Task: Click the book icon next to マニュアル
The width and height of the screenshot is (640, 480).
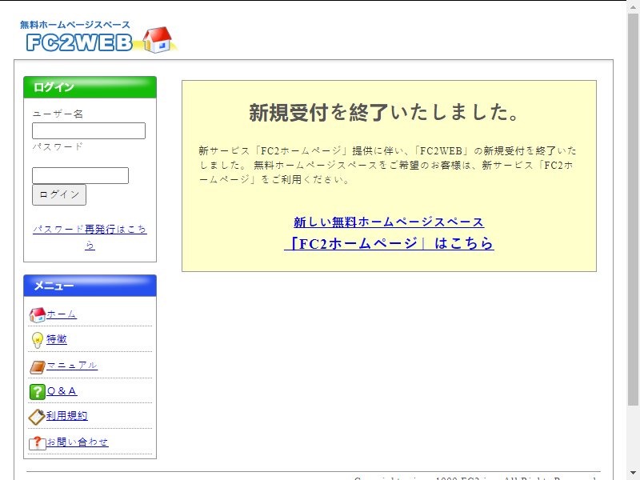Action: pos(37,366)
